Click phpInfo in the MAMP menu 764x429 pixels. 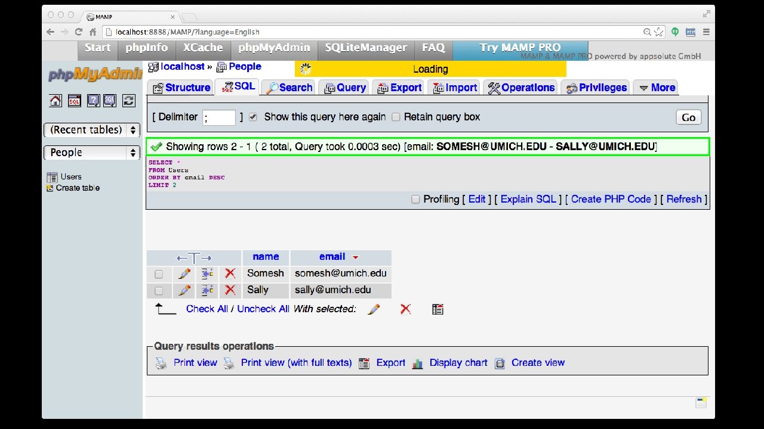coord(147,48)
